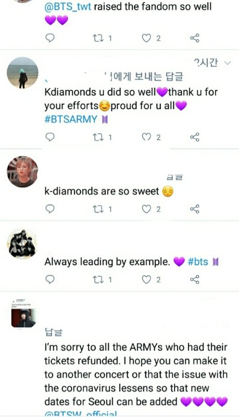Retweet the k-diamonds are so sweet tweet
239x417 pixels.
point(98,209)
